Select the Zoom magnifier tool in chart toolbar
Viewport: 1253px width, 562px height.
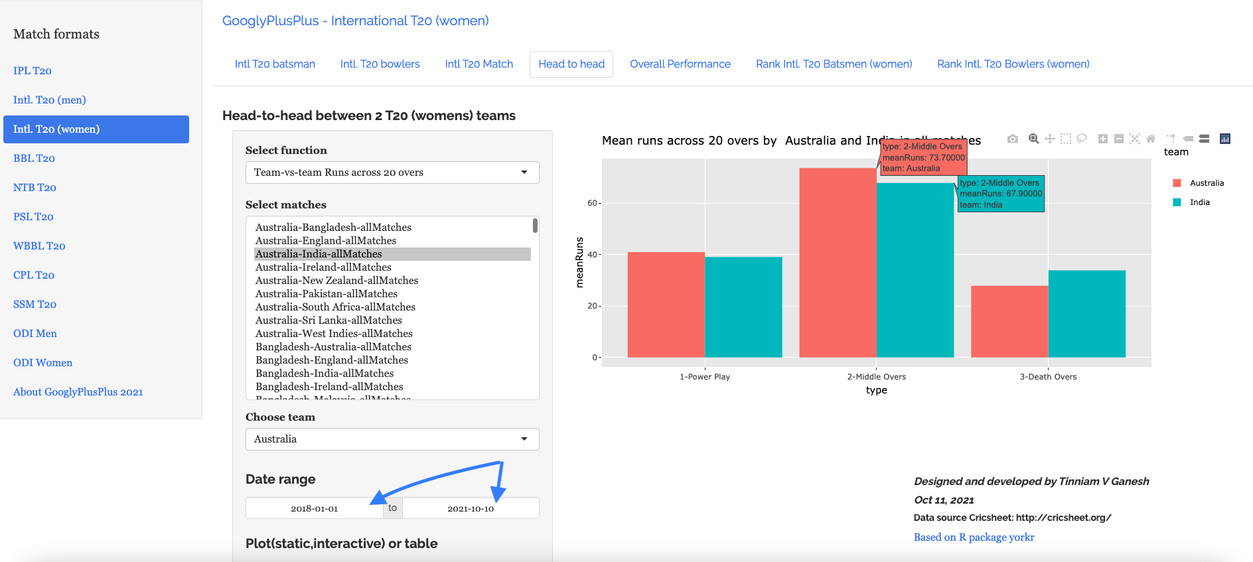[1033, 139]
